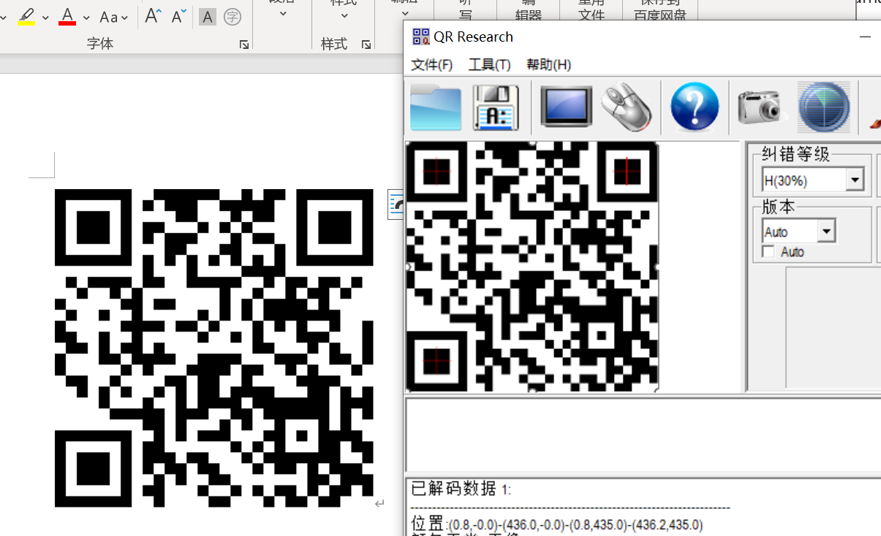This screenshot has height=536, width=881.
Task: Minimize the QR Research window
Action: [867, 36]
